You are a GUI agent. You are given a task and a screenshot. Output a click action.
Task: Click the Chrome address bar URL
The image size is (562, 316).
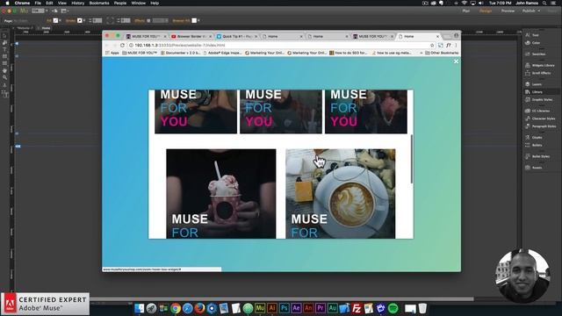point(180,45)
